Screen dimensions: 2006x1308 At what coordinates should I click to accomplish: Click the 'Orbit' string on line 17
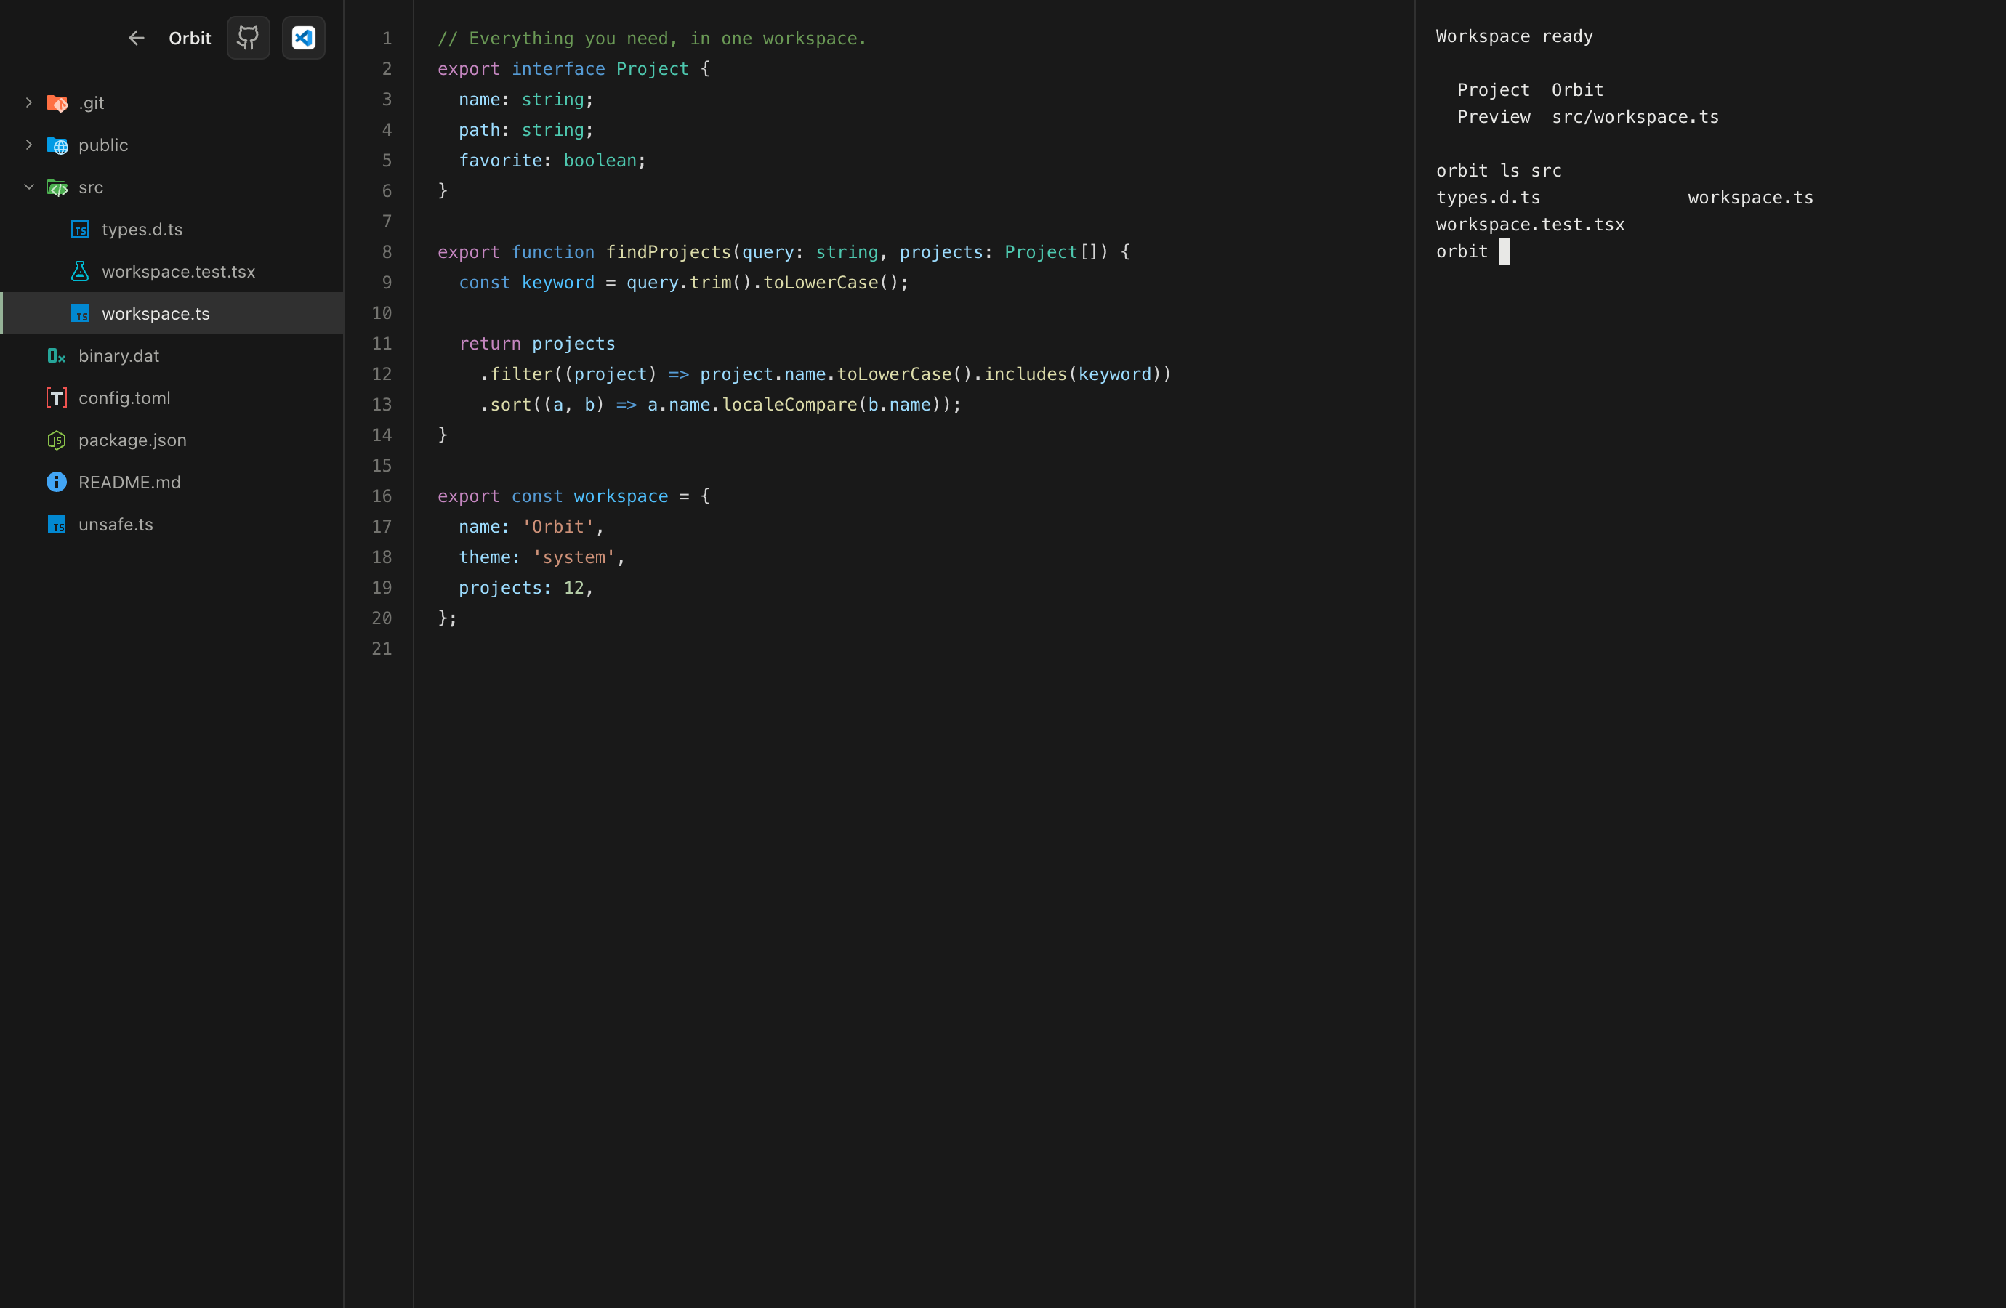coord(558,527)
